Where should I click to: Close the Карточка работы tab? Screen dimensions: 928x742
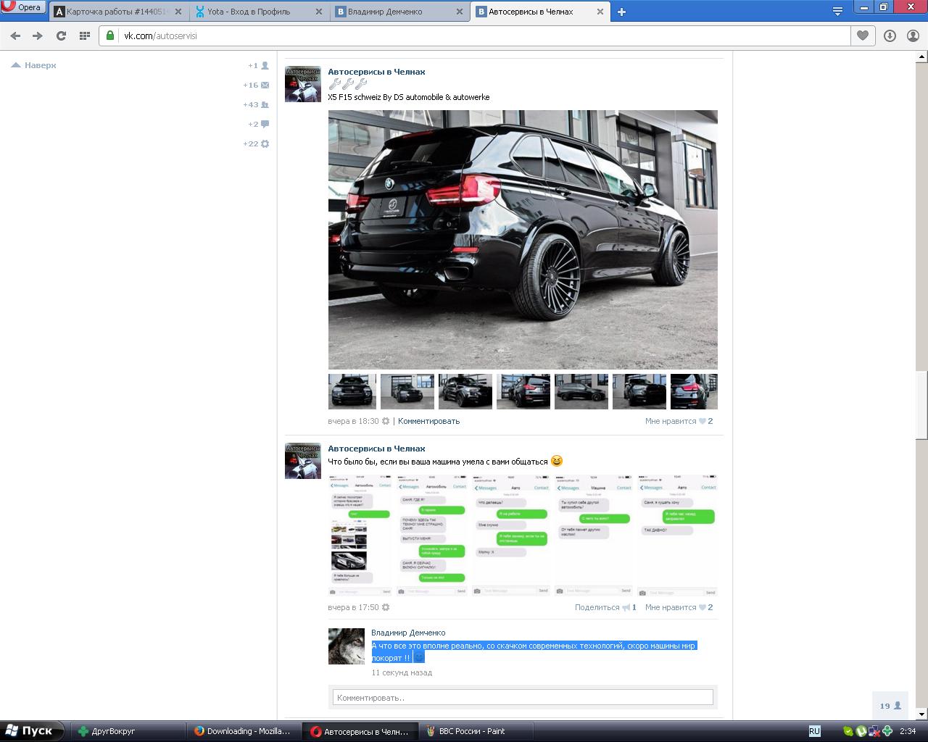[178, 12]
